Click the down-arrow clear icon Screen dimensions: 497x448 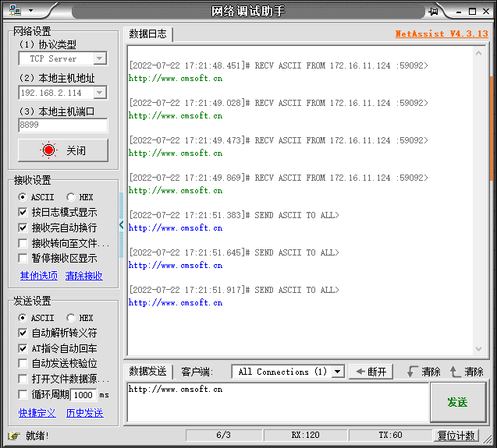point(412,372)
